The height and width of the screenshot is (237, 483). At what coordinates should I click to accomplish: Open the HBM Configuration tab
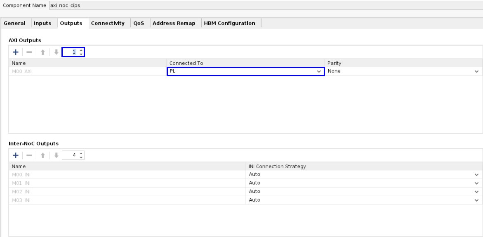229,23
